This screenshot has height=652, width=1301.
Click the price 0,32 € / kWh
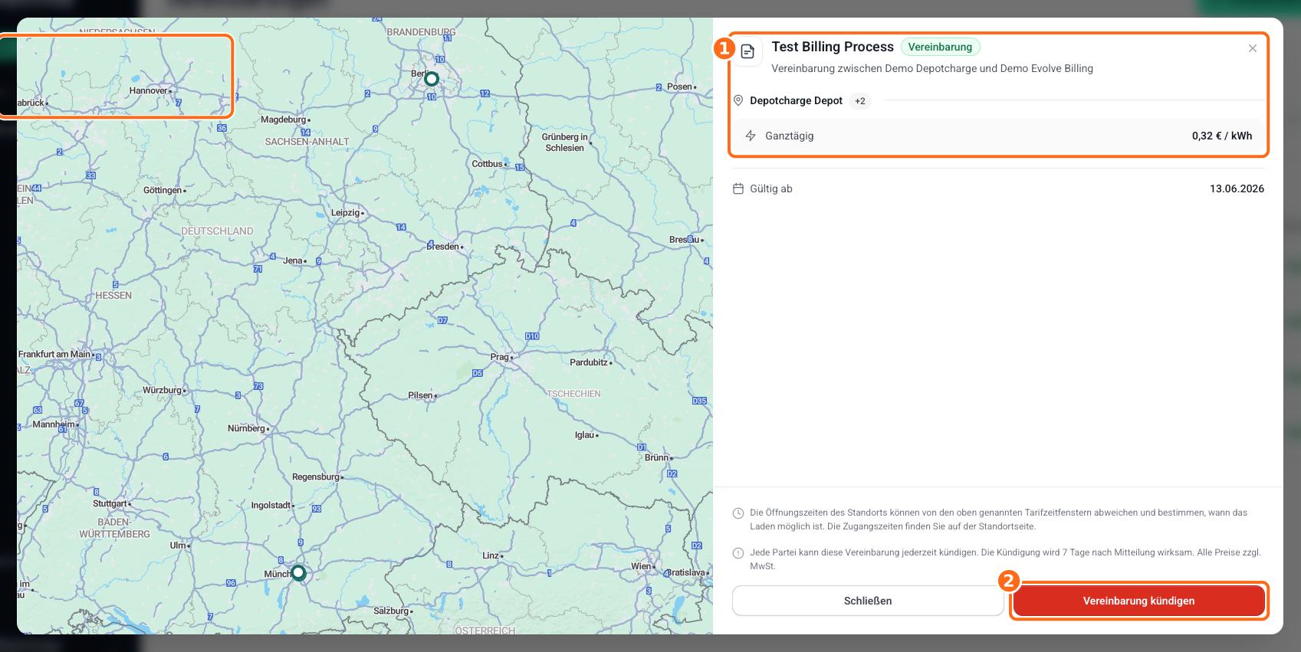pyautogui.click(x=1222, y=136)
